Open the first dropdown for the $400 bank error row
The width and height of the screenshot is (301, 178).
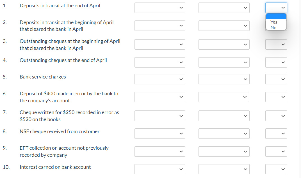pyautogui.click(x=159, y=97)
